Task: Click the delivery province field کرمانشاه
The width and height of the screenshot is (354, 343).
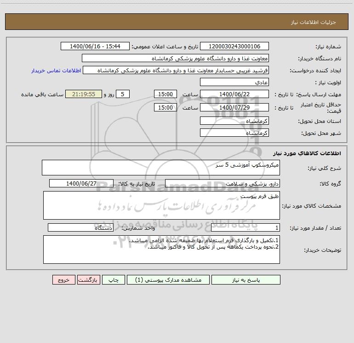Action: pos(234,121)
